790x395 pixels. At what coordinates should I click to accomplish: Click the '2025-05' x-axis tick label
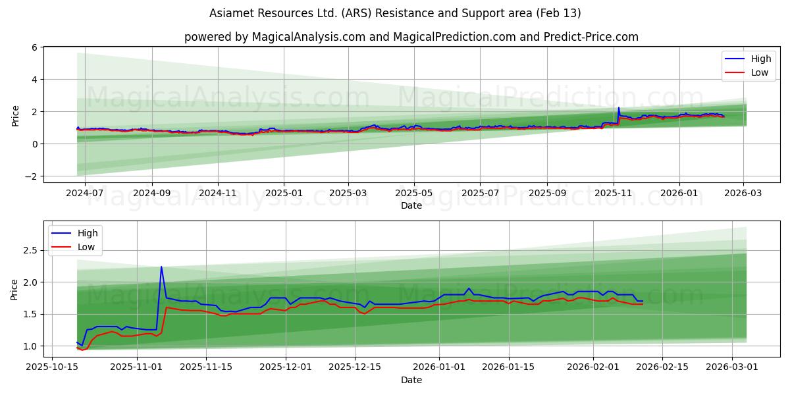[x=413, y=194]
